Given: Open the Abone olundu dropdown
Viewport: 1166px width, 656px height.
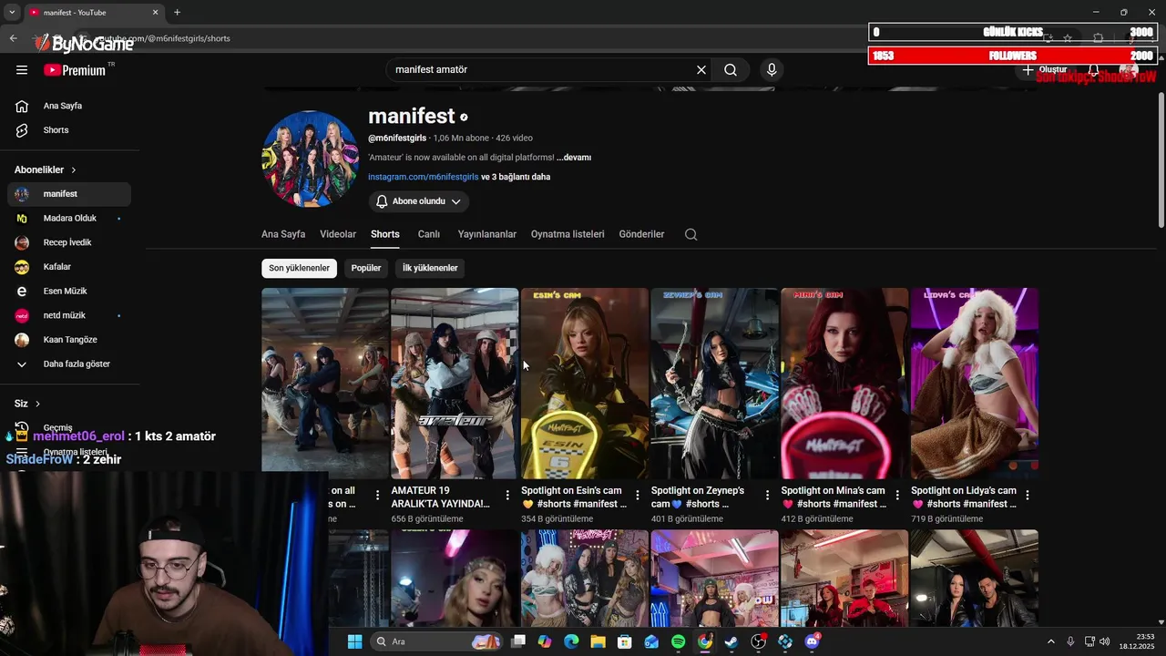Looking at the screenshot, I should coord(419,201).
